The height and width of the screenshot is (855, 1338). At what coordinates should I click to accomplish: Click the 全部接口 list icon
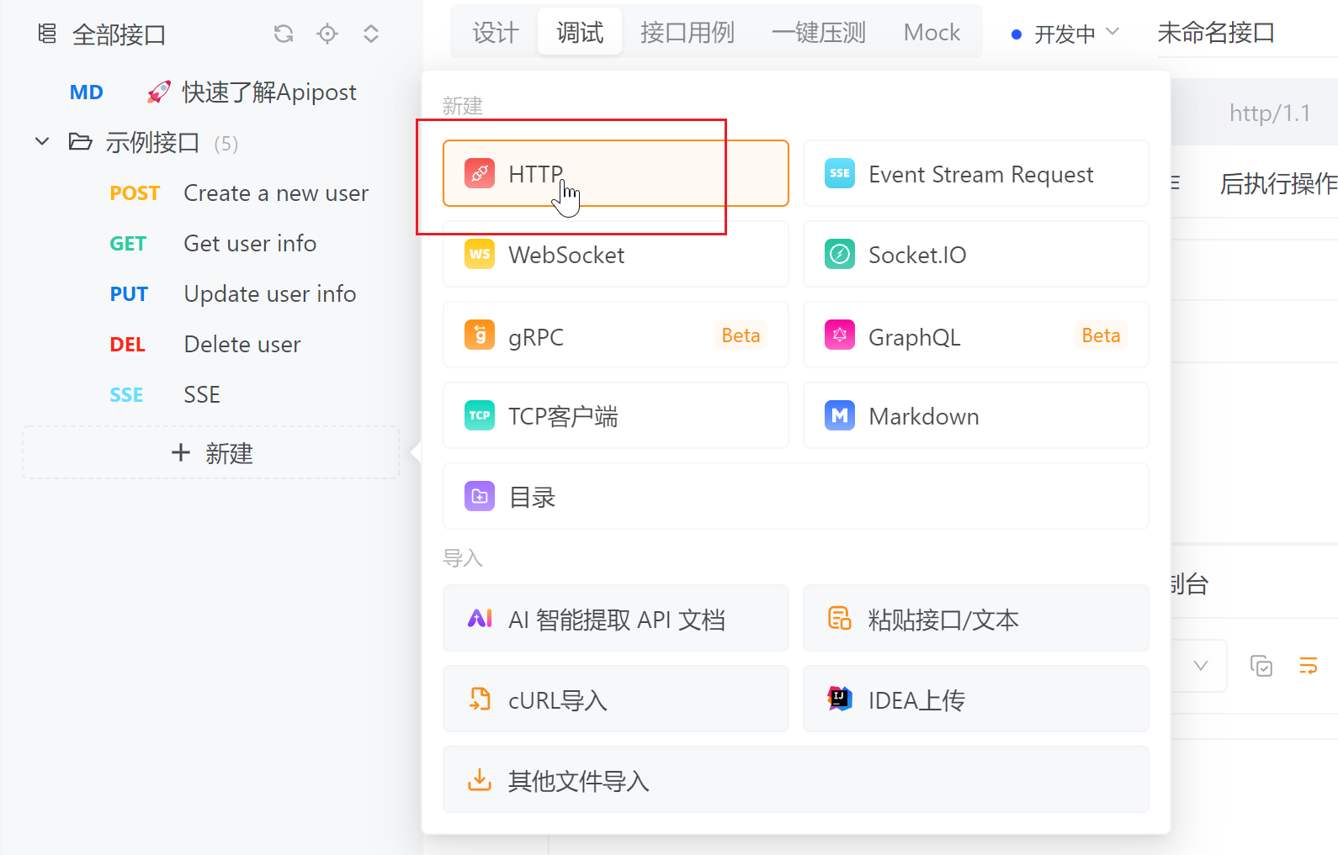coord(47,34)
